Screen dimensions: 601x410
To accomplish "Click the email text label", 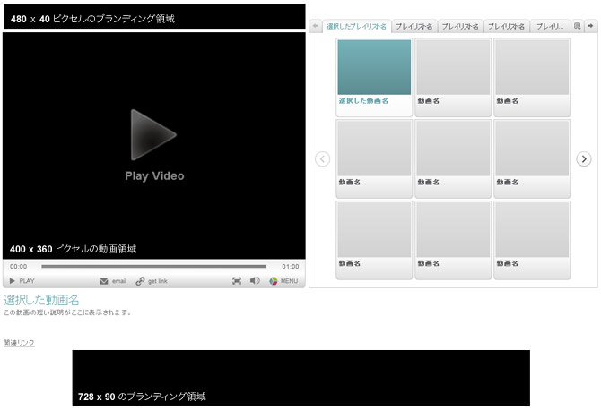I will (119, 281).
